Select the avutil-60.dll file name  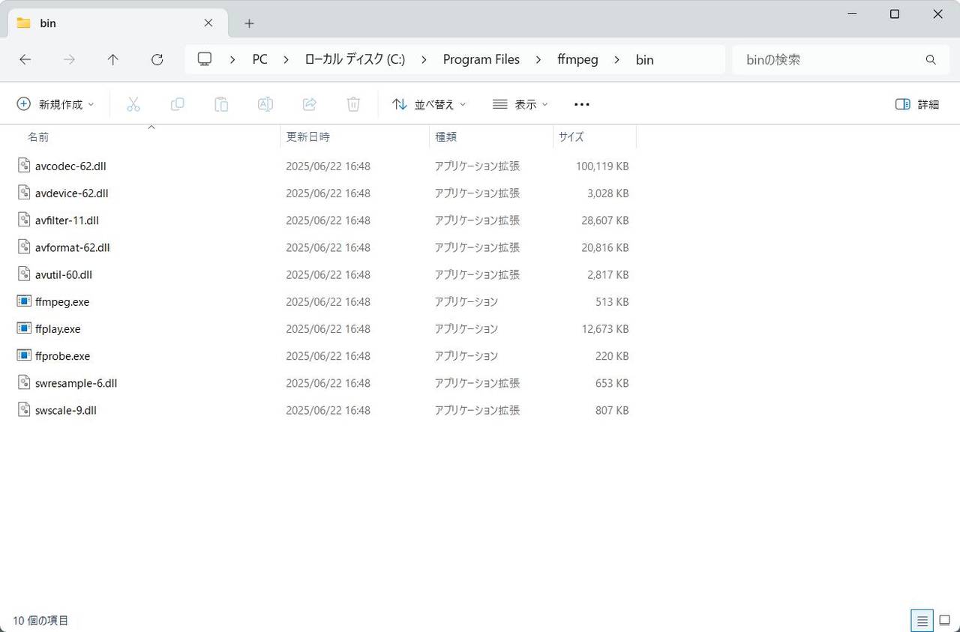pos(64,274)
